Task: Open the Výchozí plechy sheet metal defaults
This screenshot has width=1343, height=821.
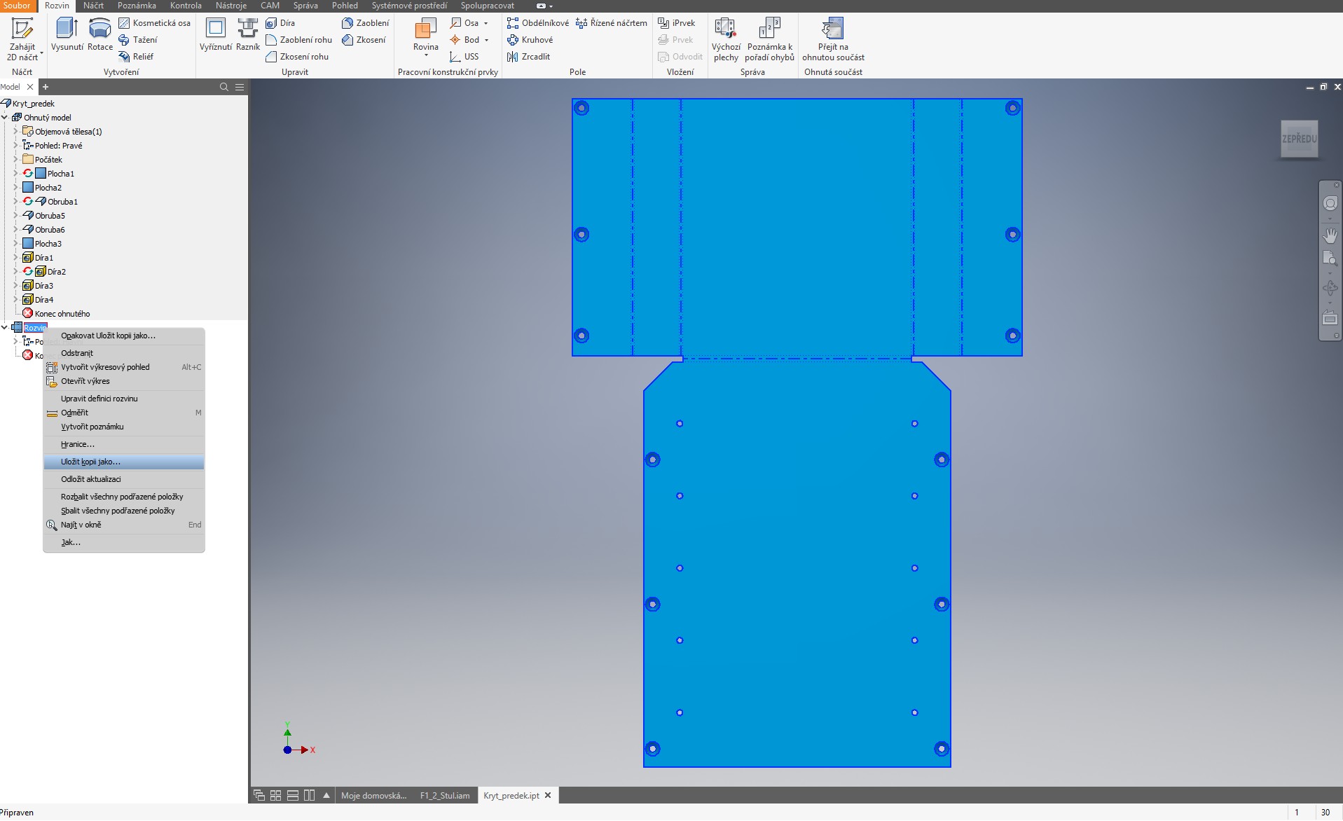Action: tap(725, 29)
